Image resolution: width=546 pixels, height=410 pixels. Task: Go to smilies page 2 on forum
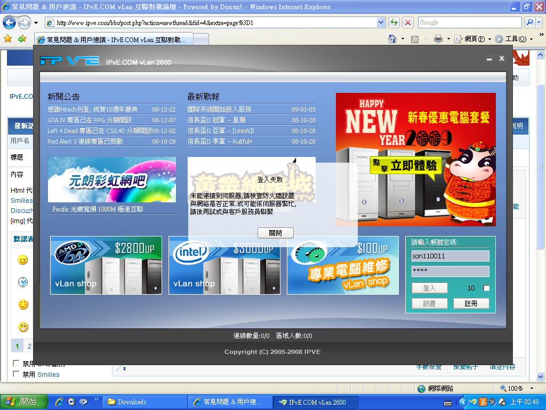[x=29, y=346]
